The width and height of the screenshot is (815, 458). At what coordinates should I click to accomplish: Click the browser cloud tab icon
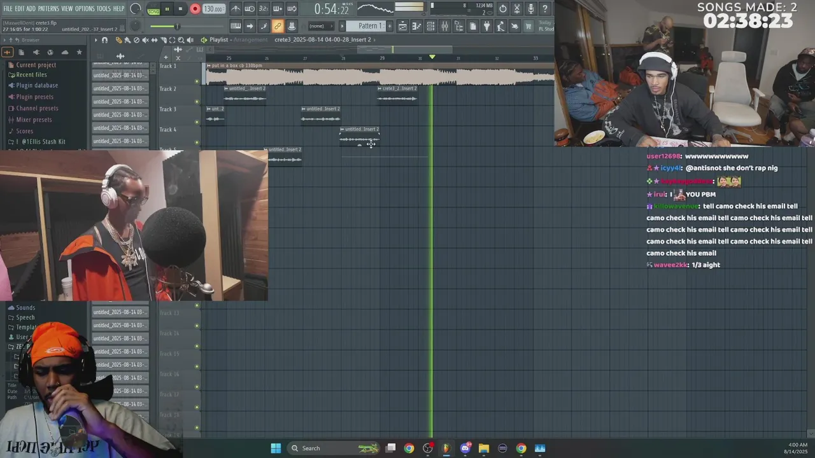(x=65, y=52)
